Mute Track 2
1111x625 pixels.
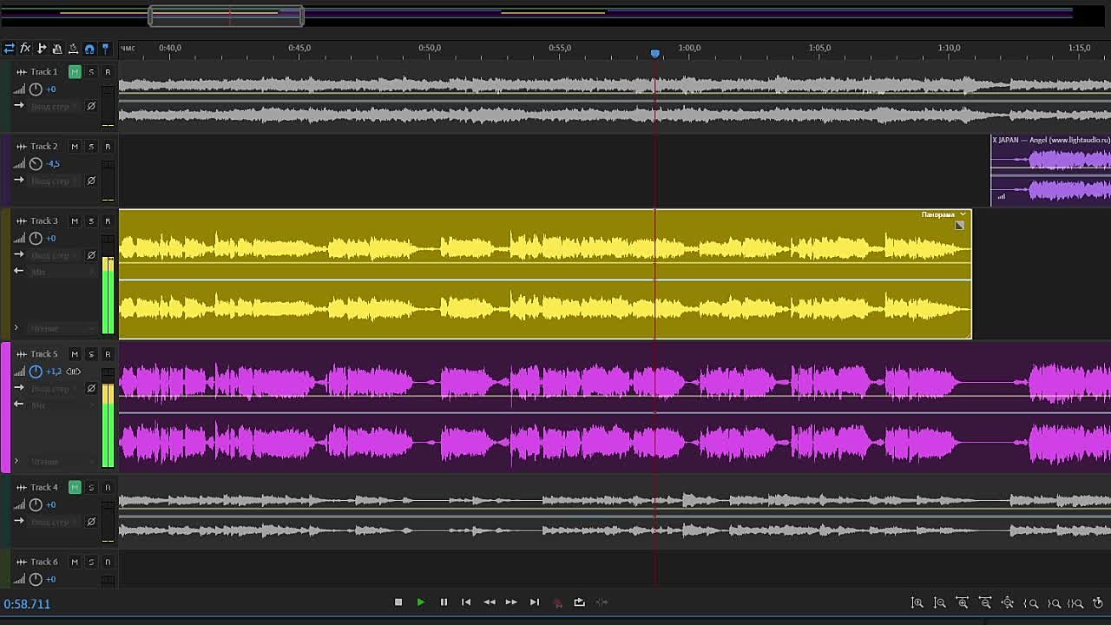75,147
